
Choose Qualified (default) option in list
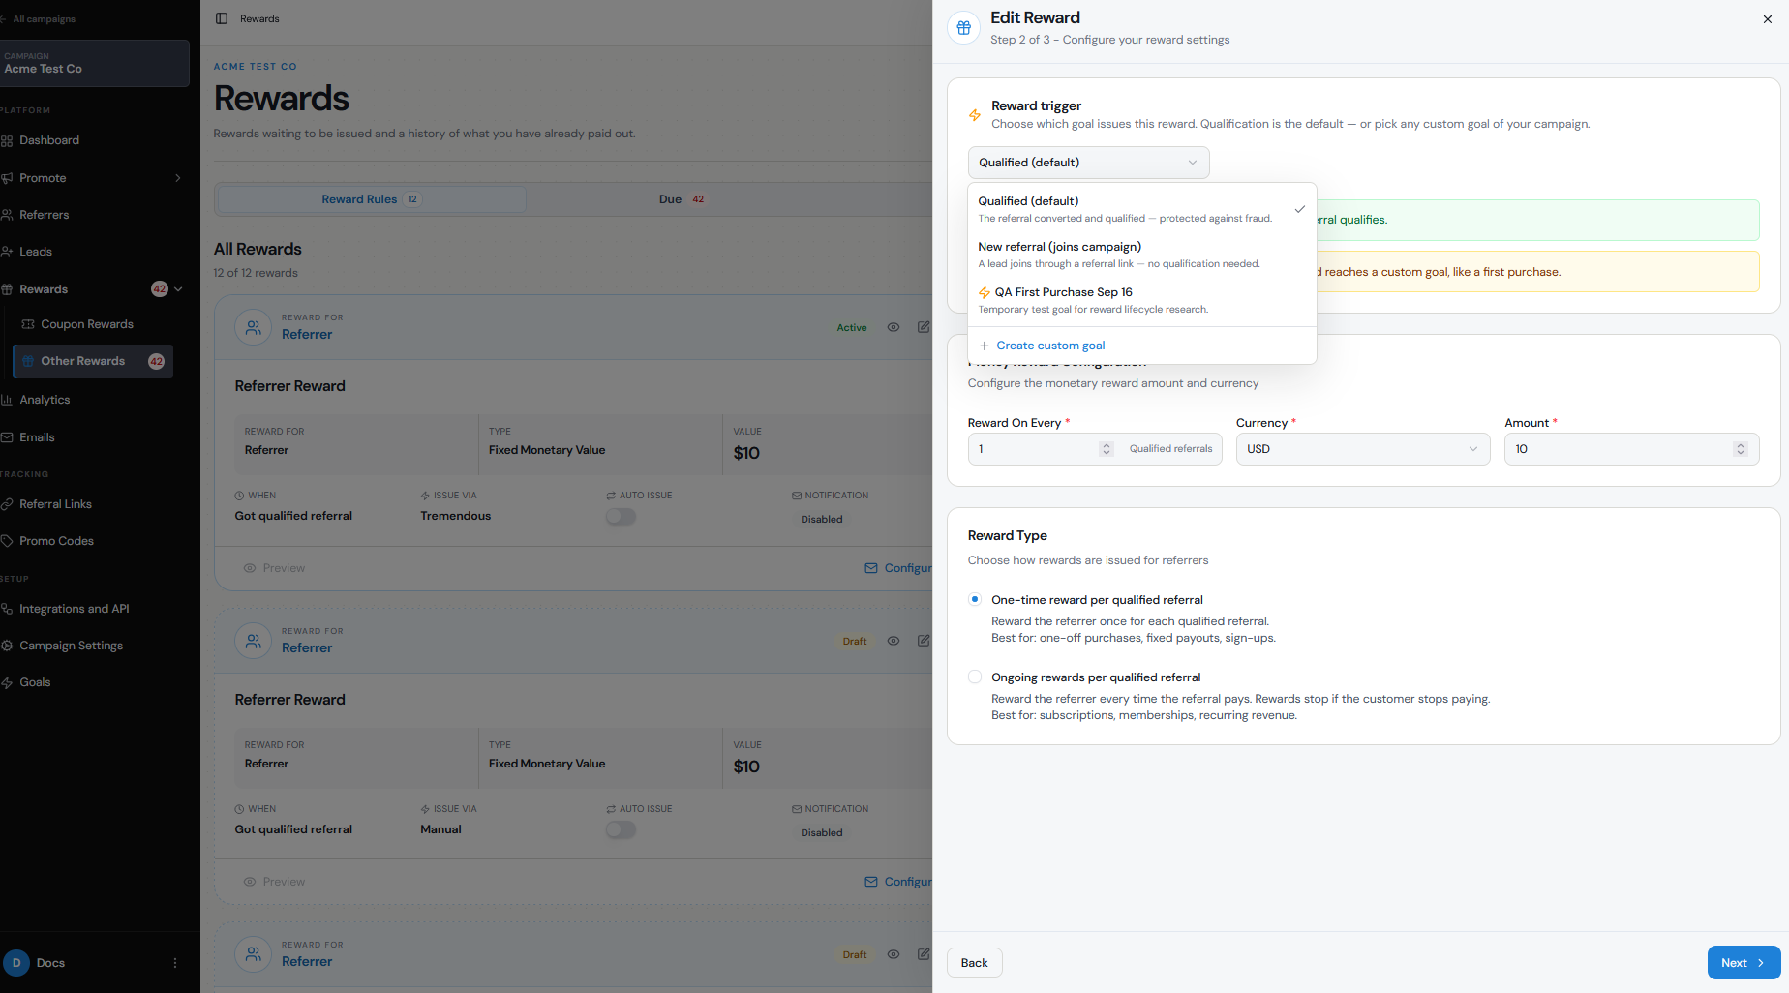(x=1142, y=209)
